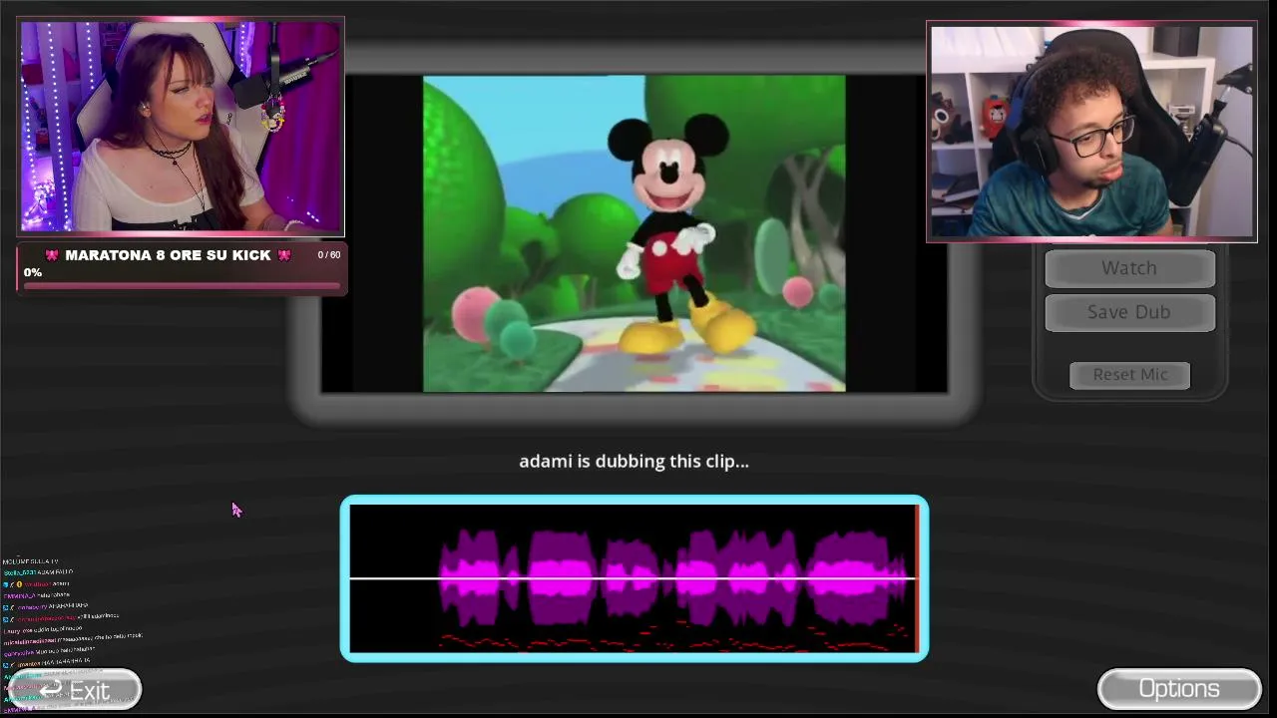1277x718 pixels.
Task: Click the left streamer webcam feed
Action: (x=182, y=127)
